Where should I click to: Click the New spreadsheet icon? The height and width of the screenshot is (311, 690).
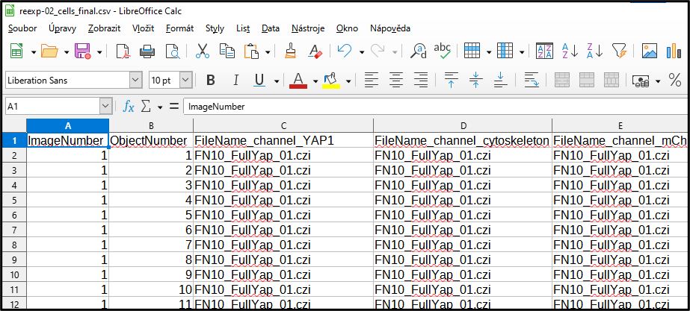[x=17, y=51]
